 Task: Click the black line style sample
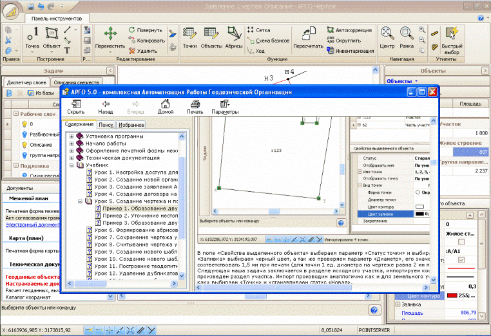click(461, 277)
